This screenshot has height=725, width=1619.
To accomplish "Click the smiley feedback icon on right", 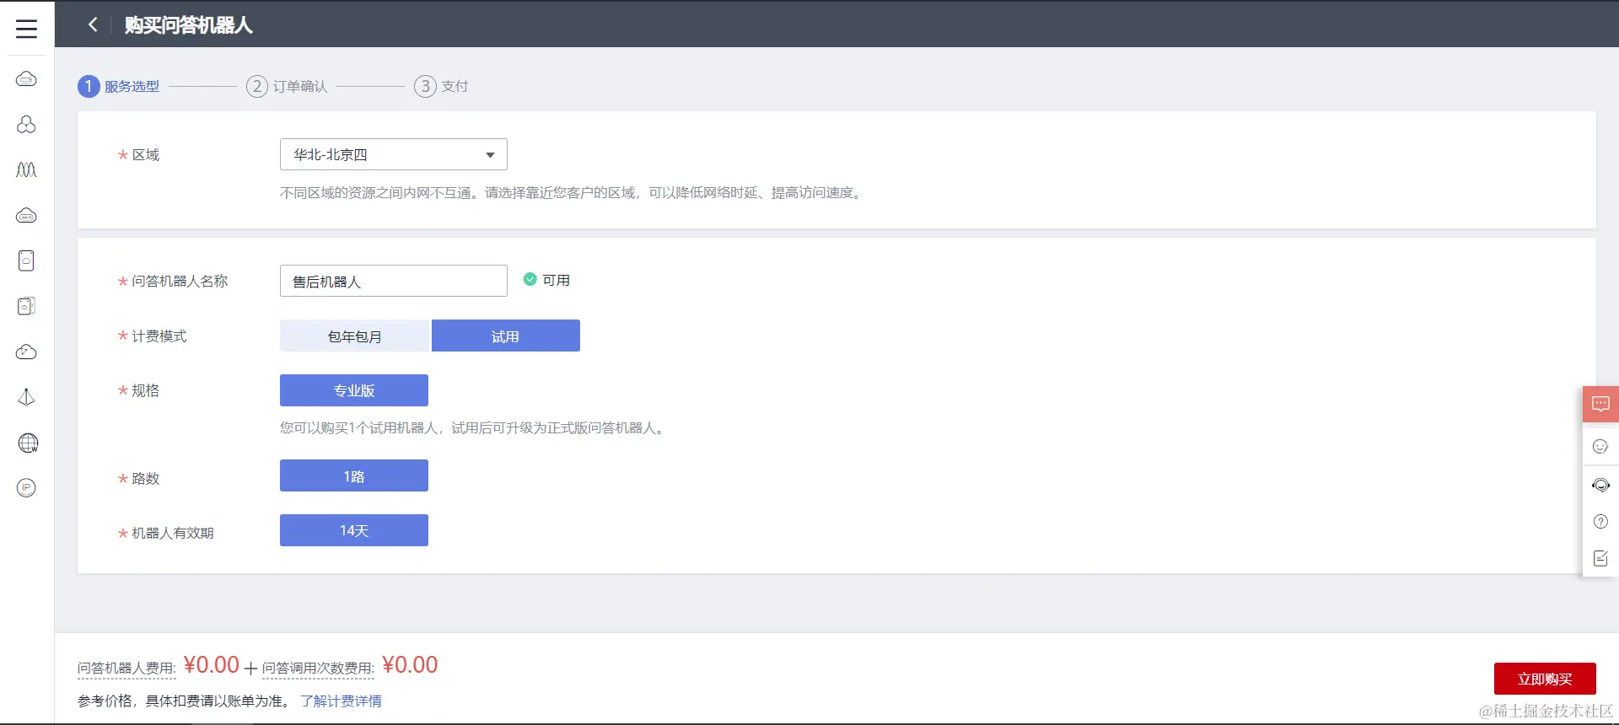I will [x=1600, y=447].
